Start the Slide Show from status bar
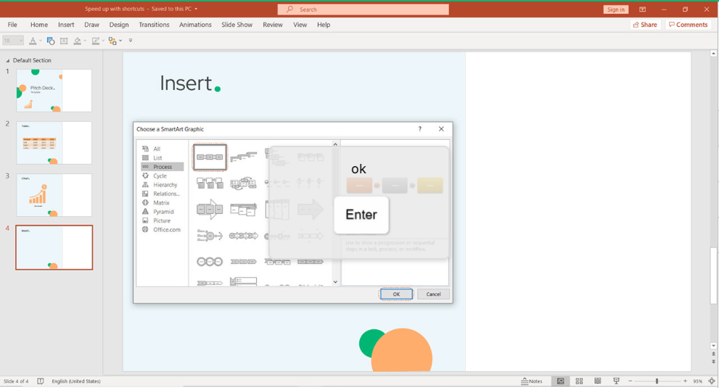 pyautogui.click(x=616, y=381)
